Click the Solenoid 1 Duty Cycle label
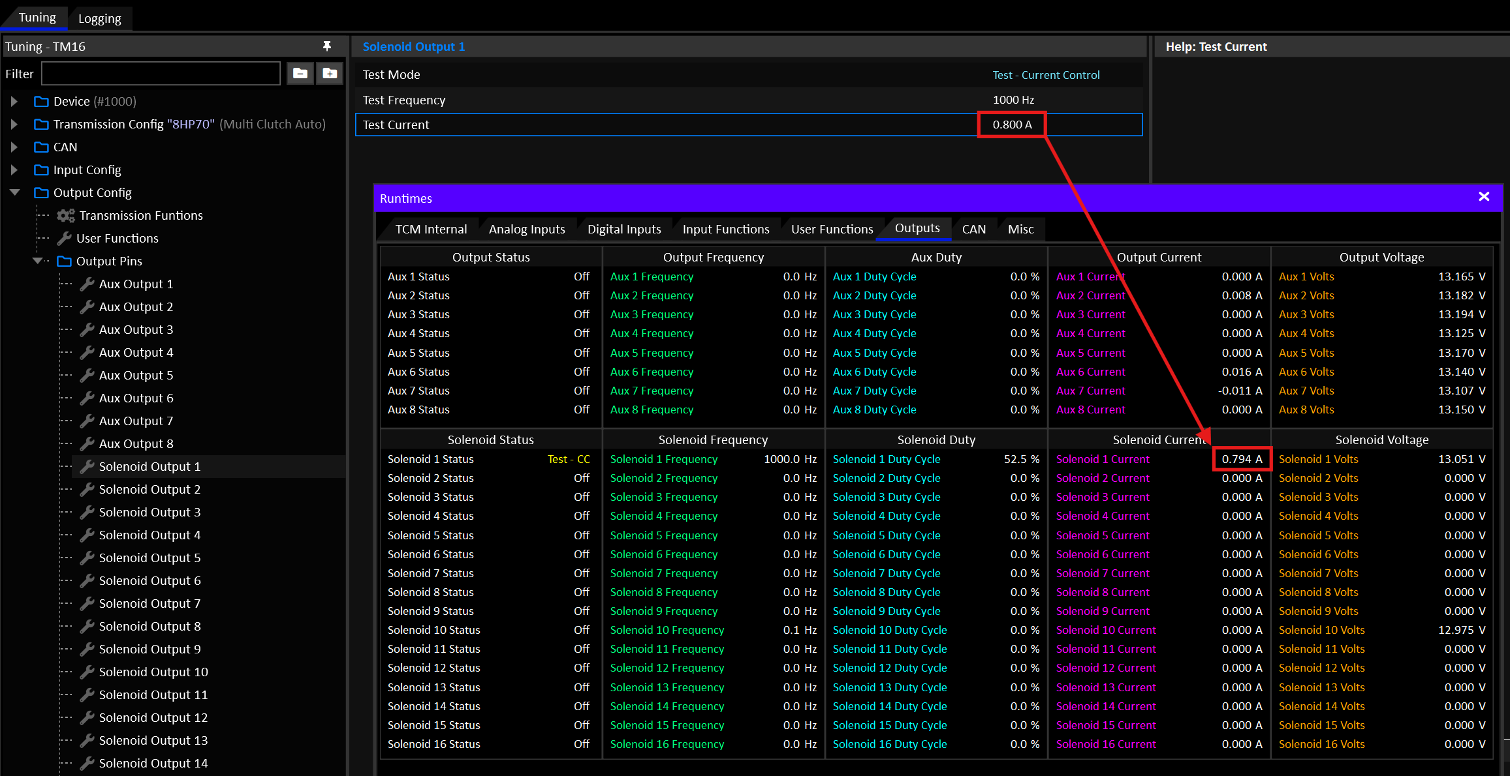 point(887,459)
